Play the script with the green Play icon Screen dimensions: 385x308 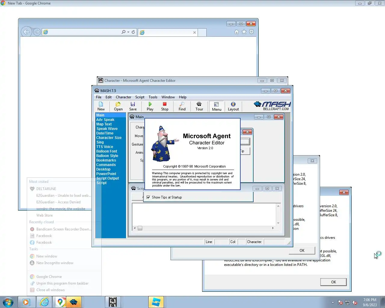point(150,106)
